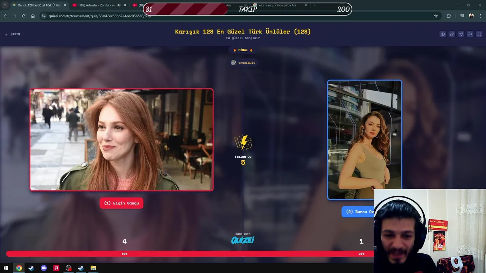Click the ÇIKIŞ exit link

pyautogui.click(x=13, y=34)
